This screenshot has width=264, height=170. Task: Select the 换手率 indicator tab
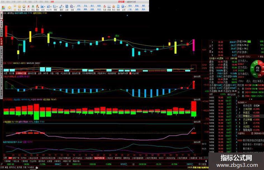(x=46, y=73)
